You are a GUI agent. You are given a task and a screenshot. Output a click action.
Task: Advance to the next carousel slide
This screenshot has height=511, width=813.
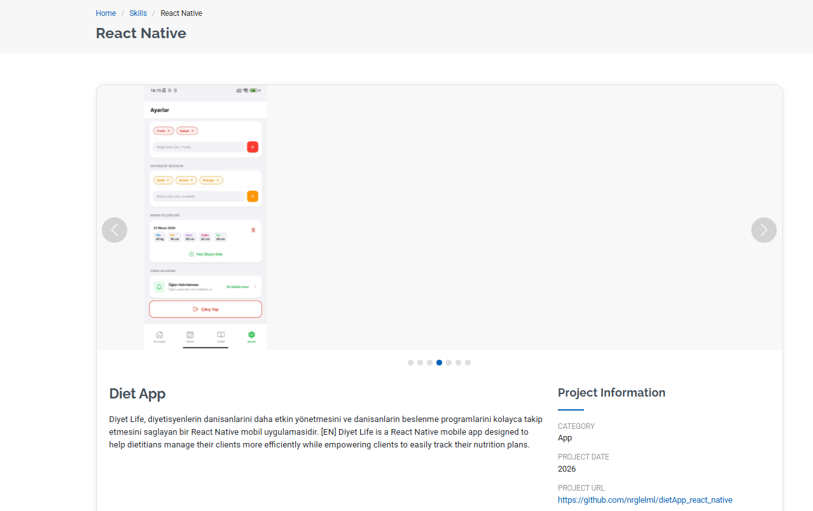coord(764,230)
